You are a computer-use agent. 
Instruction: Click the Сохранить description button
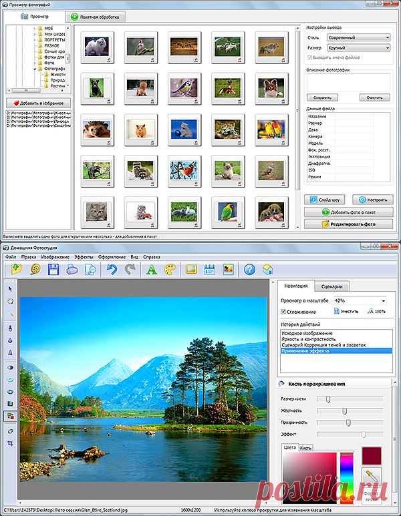(322, 97)
